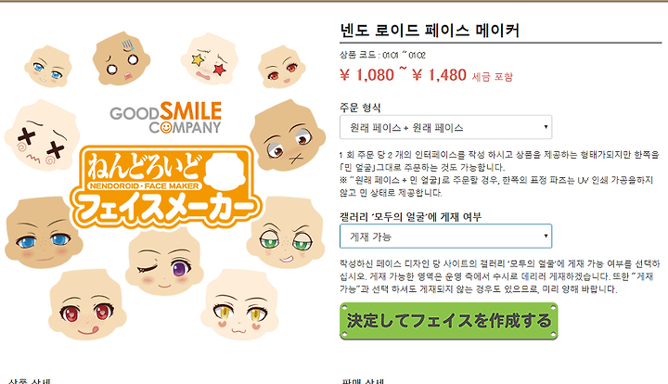Click the arrow on the 원래 페이스 dropdown
Viewport: 668px width, 384px height.
[546, 127]
